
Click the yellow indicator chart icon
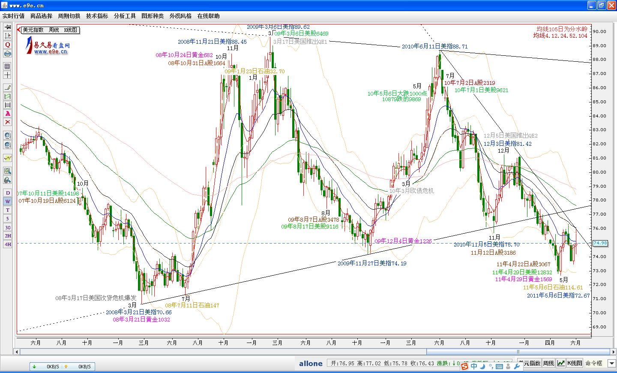point(7,158)
